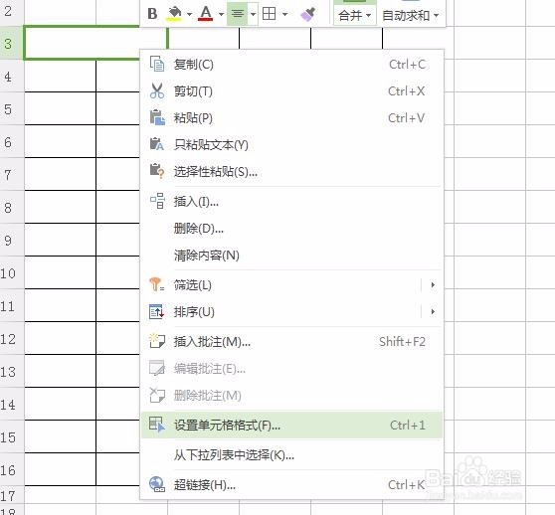Click the format cells icon
Image resolution: width=555 pixels, height=515 pixels.
[x=157, y=425]
